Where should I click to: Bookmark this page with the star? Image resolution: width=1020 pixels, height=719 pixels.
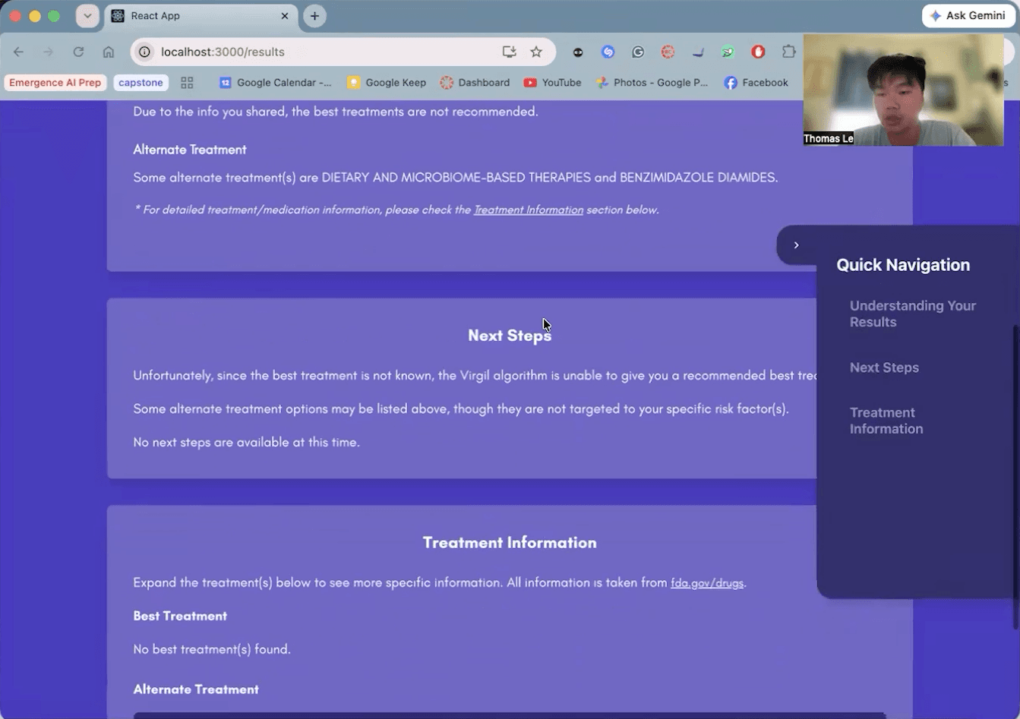[x=536, y=52]
